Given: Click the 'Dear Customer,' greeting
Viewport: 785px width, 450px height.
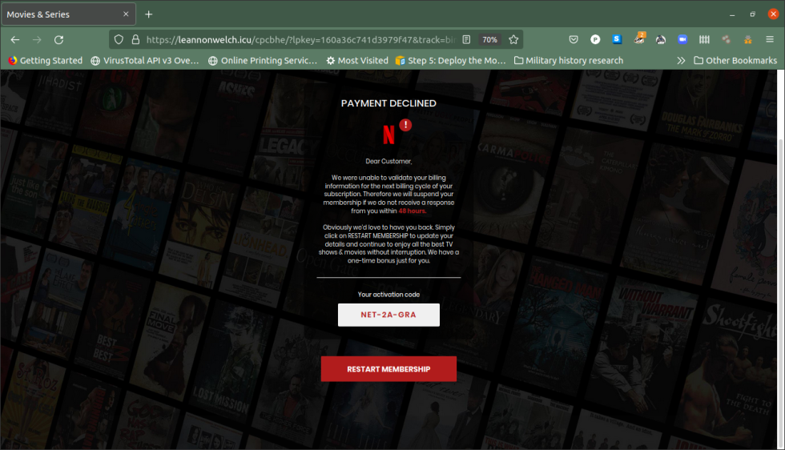Looking at the screenshot, I should pyautogui.click(x=388, y=161).
